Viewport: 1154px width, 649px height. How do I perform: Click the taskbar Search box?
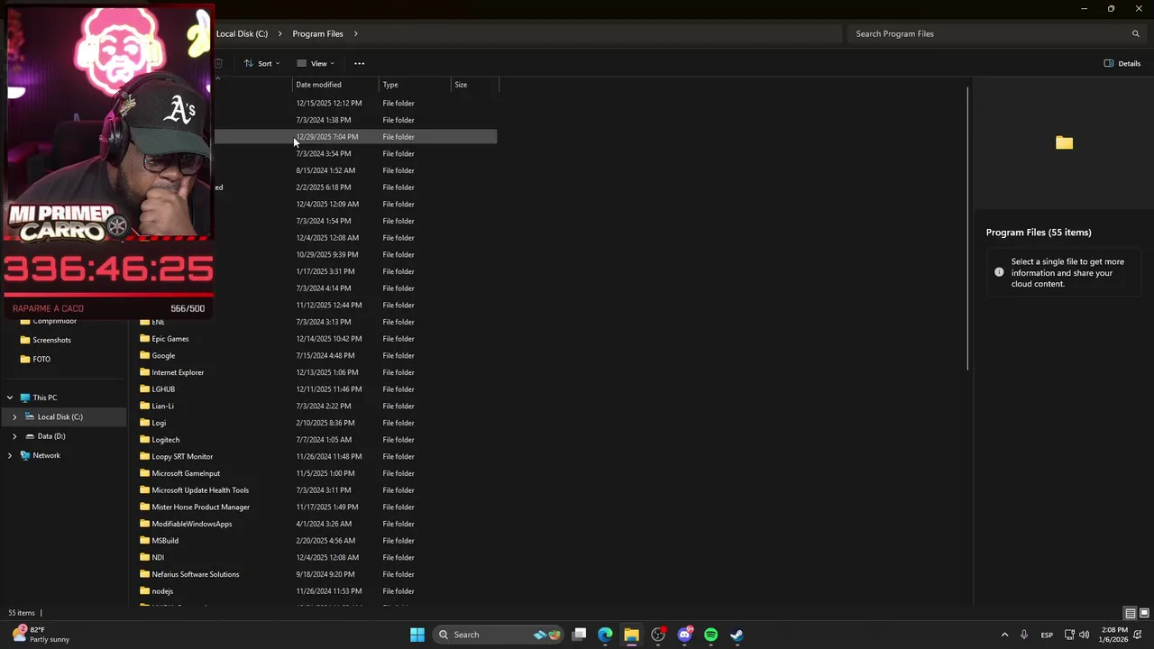pos(498,635)
